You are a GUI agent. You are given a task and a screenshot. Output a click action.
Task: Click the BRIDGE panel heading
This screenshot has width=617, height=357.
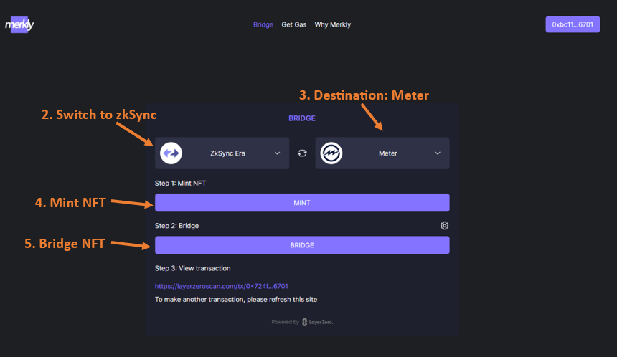(x=302, y=118)
